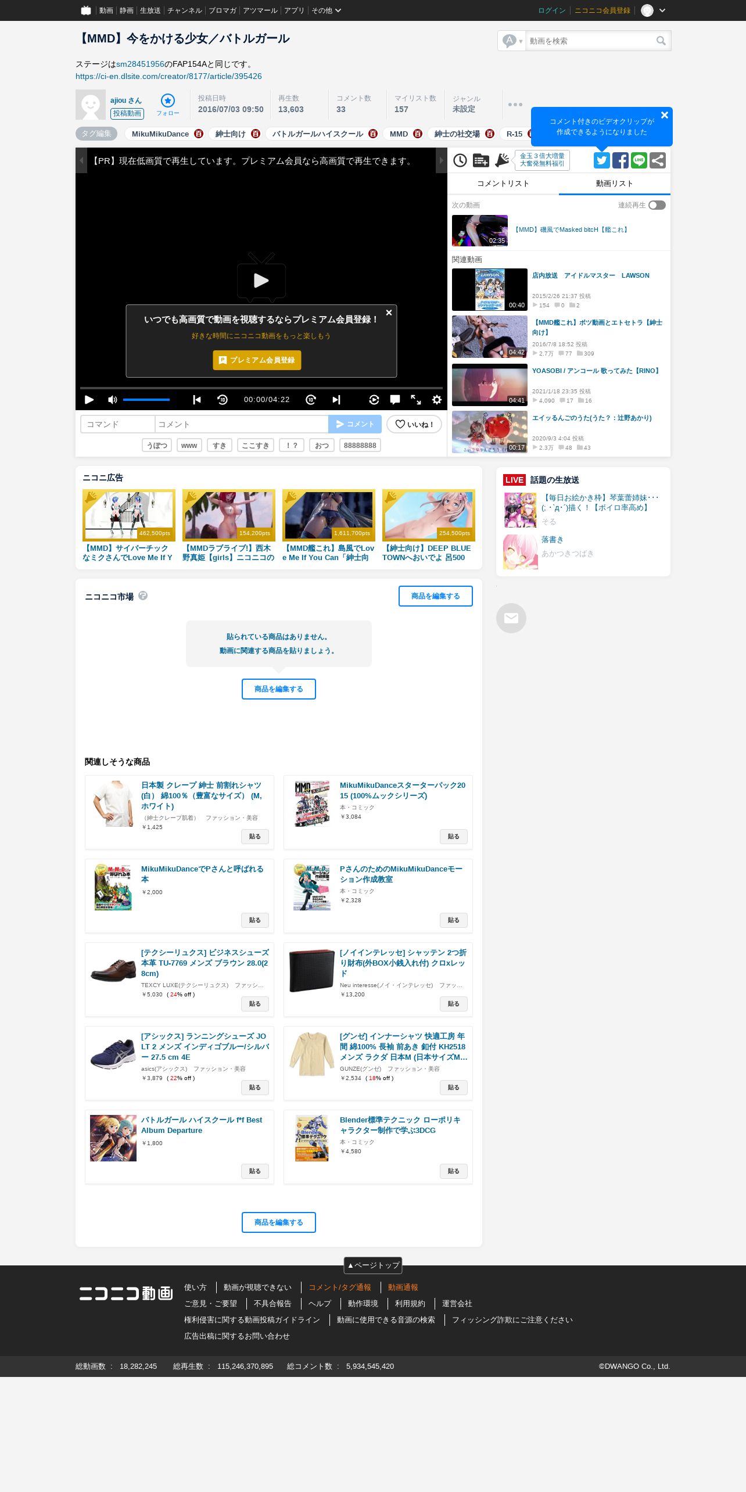Click タグ編集 button

tap(96, 134)
